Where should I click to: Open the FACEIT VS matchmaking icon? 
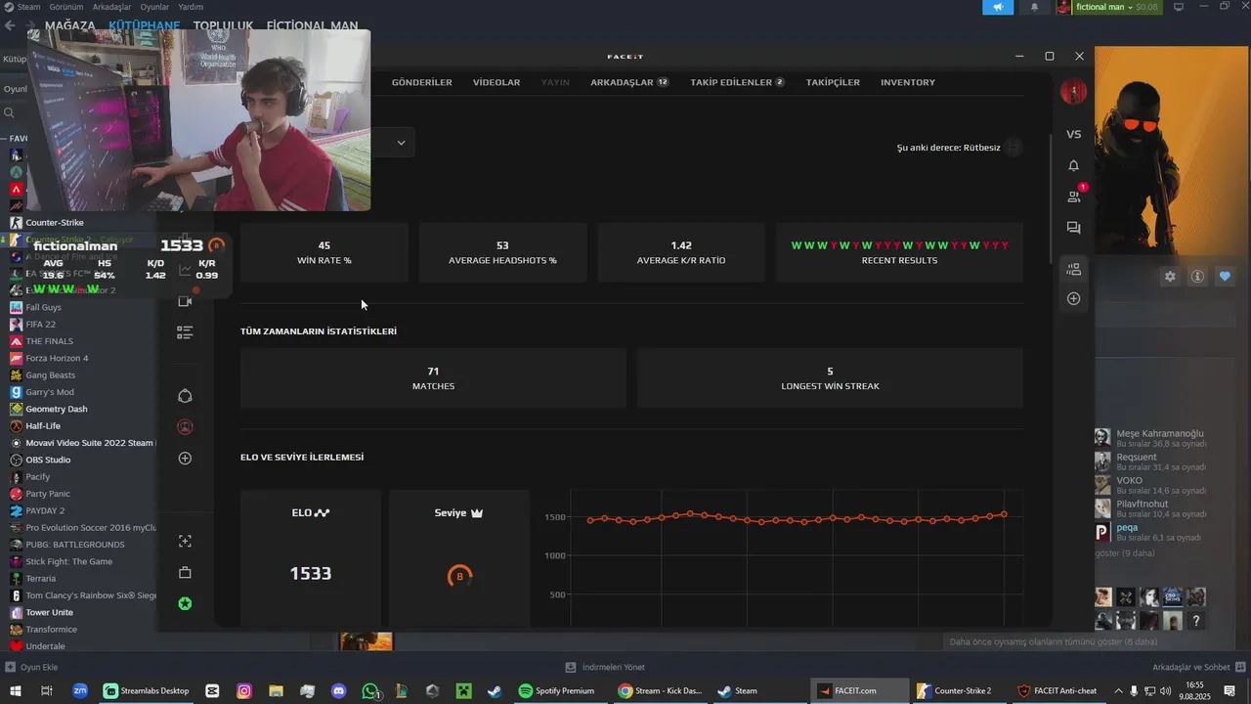coord(1073,134)
